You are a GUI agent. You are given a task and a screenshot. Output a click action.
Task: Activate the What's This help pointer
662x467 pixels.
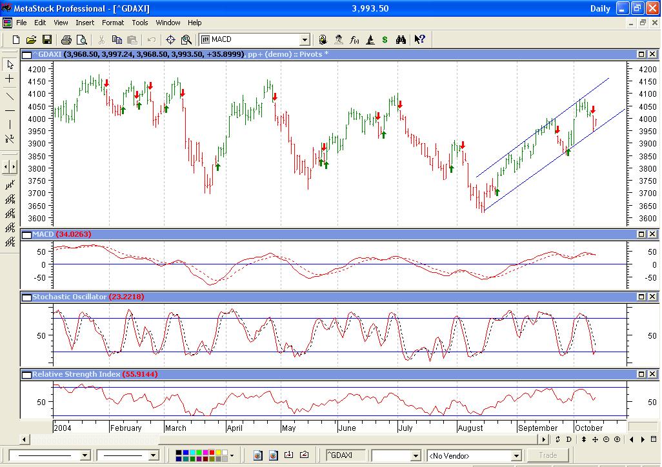pos(419,40)
